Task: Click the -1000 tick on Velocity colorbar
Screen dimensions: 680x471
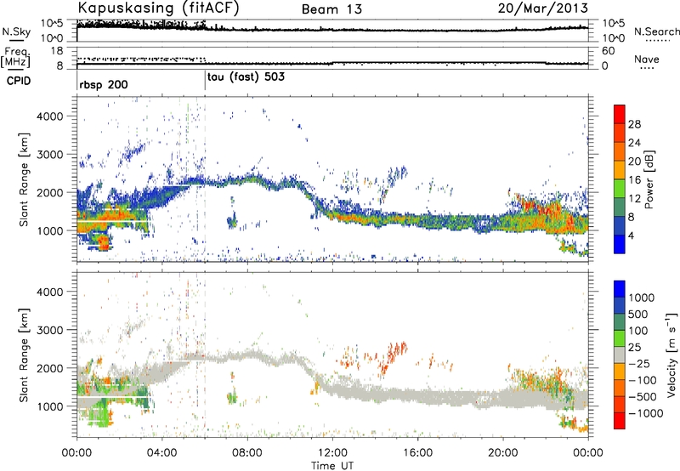Action: pos(646,413)
